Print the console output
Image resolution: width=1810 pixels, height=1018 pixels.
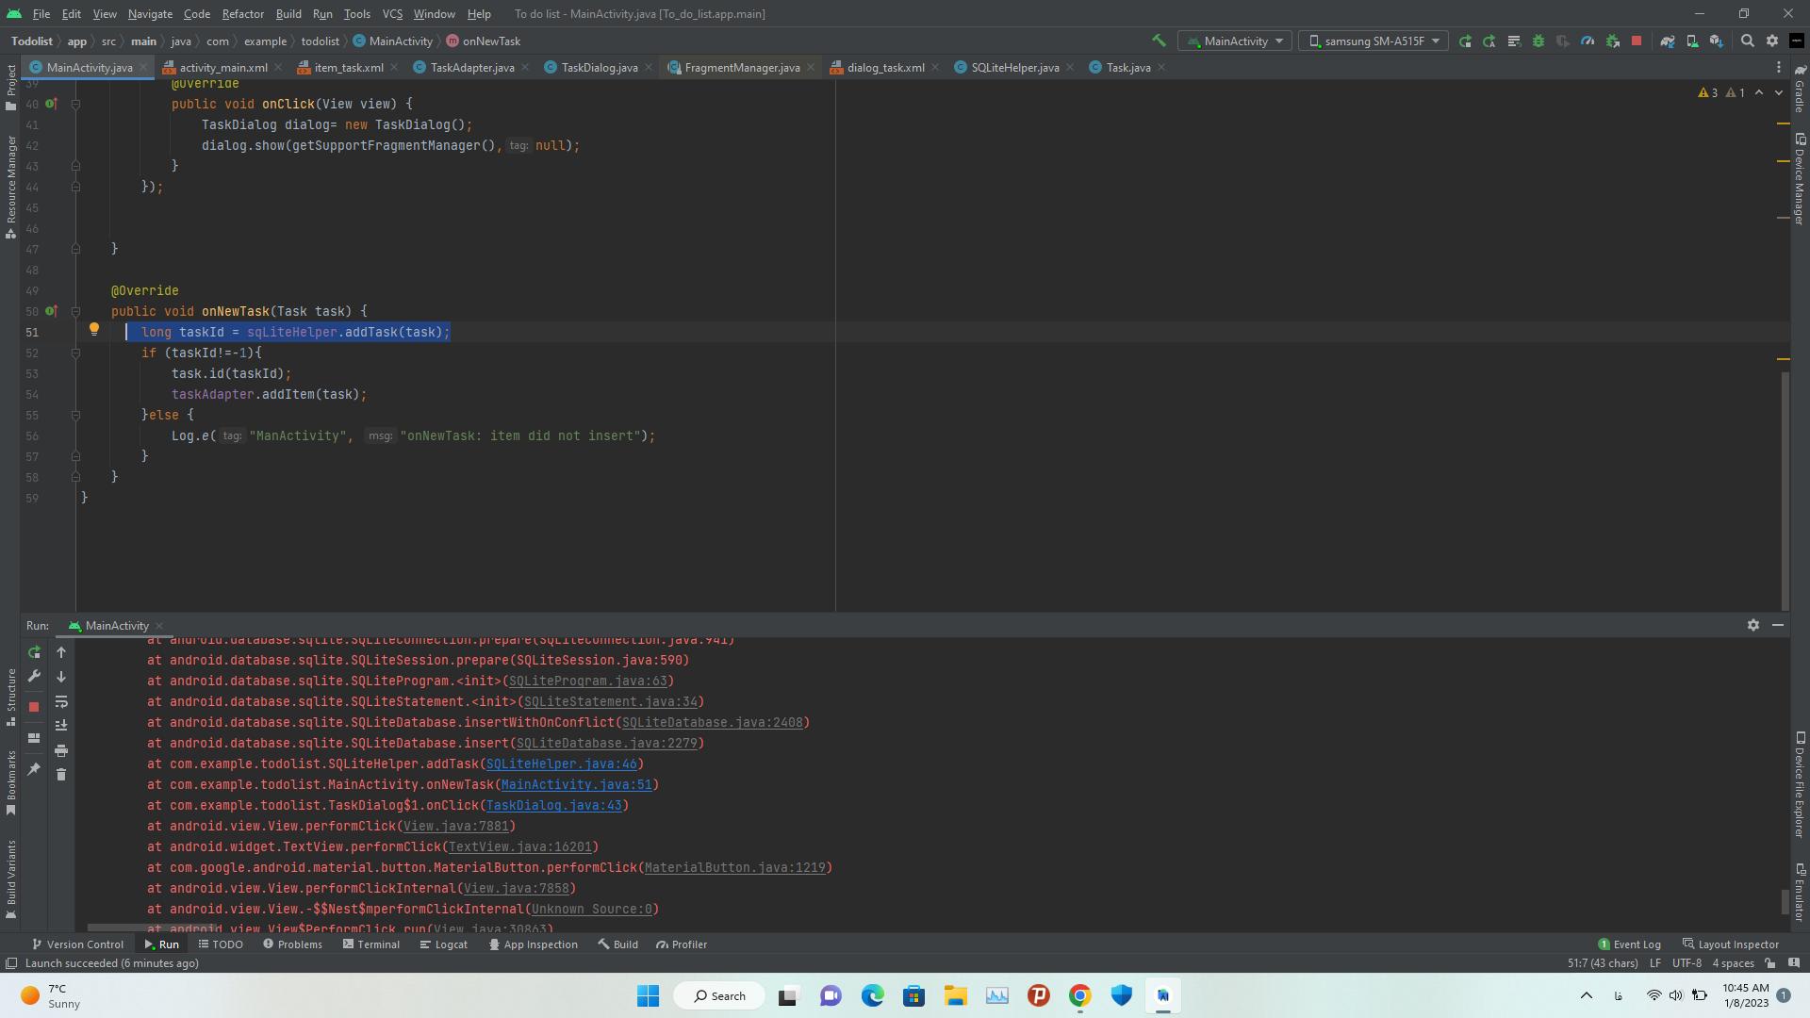click(x=61, y=750)
